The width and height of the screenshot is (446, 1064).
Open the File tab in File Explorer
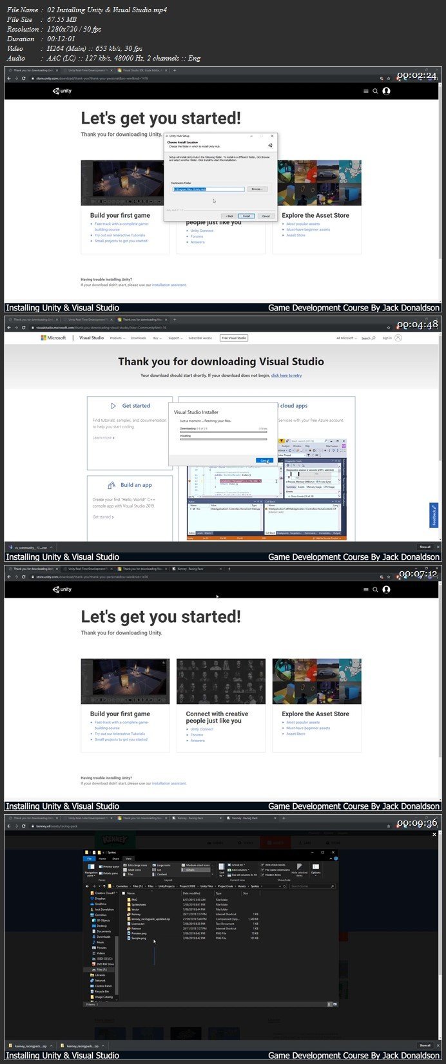90,859
